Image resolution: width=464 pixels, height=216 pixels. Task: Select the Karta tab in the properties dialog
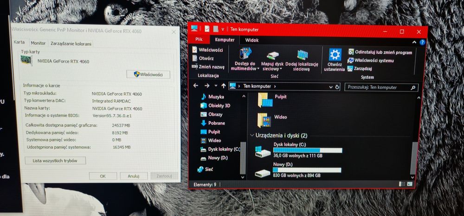(19, 42)
